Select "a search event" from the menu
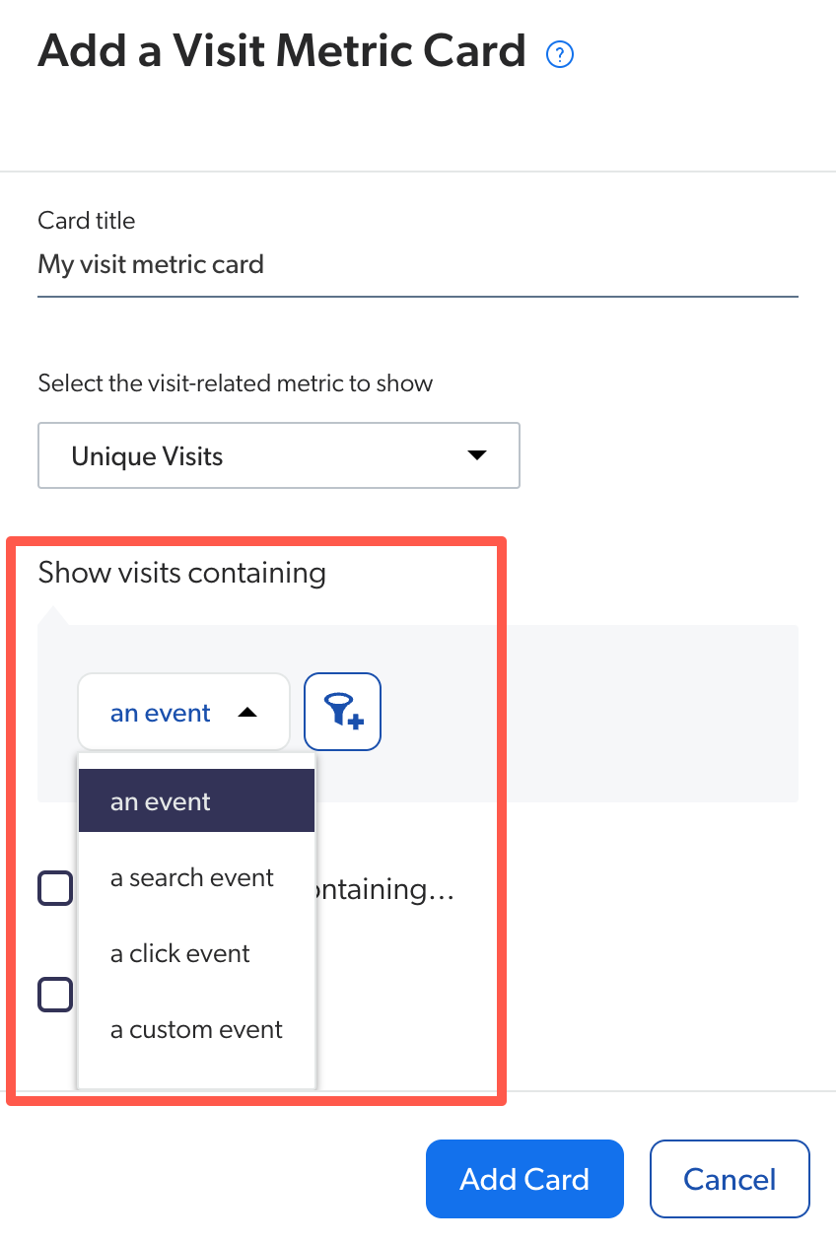Image resolution: width=836 pixels, height=1244 pixels. tap(191, 877)
